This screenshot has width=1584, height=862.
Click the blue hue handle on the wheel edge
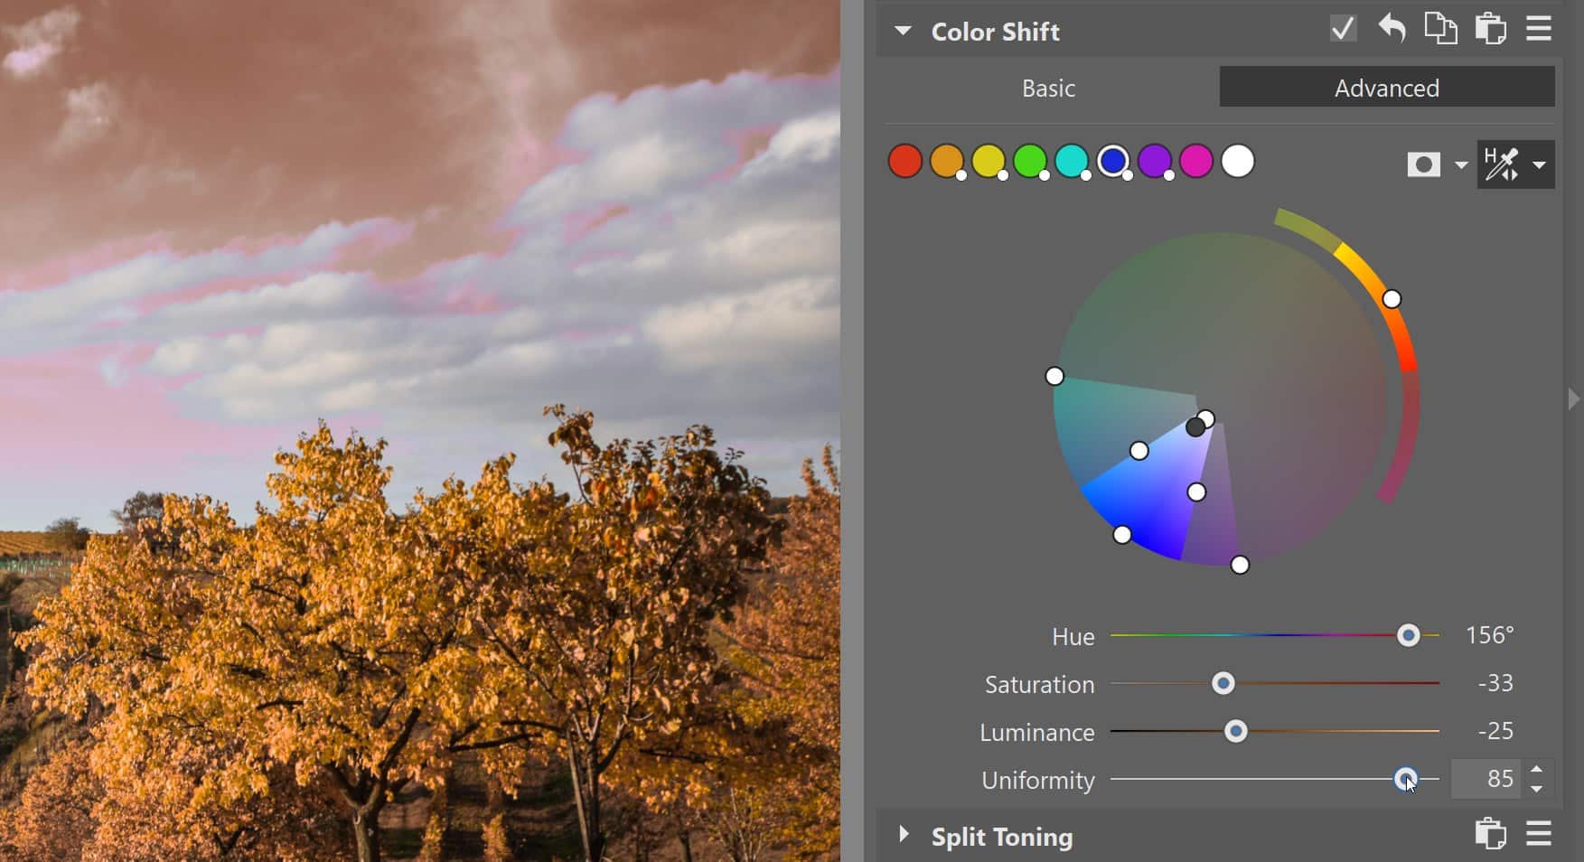click(x=1122, y=535)
